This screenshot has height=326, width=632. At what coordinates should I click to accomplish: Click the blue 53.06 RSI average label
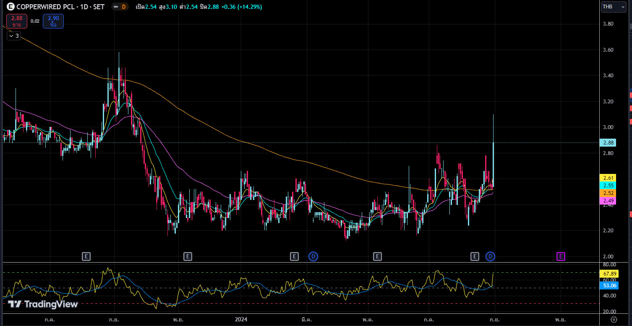tap(610, 286)
